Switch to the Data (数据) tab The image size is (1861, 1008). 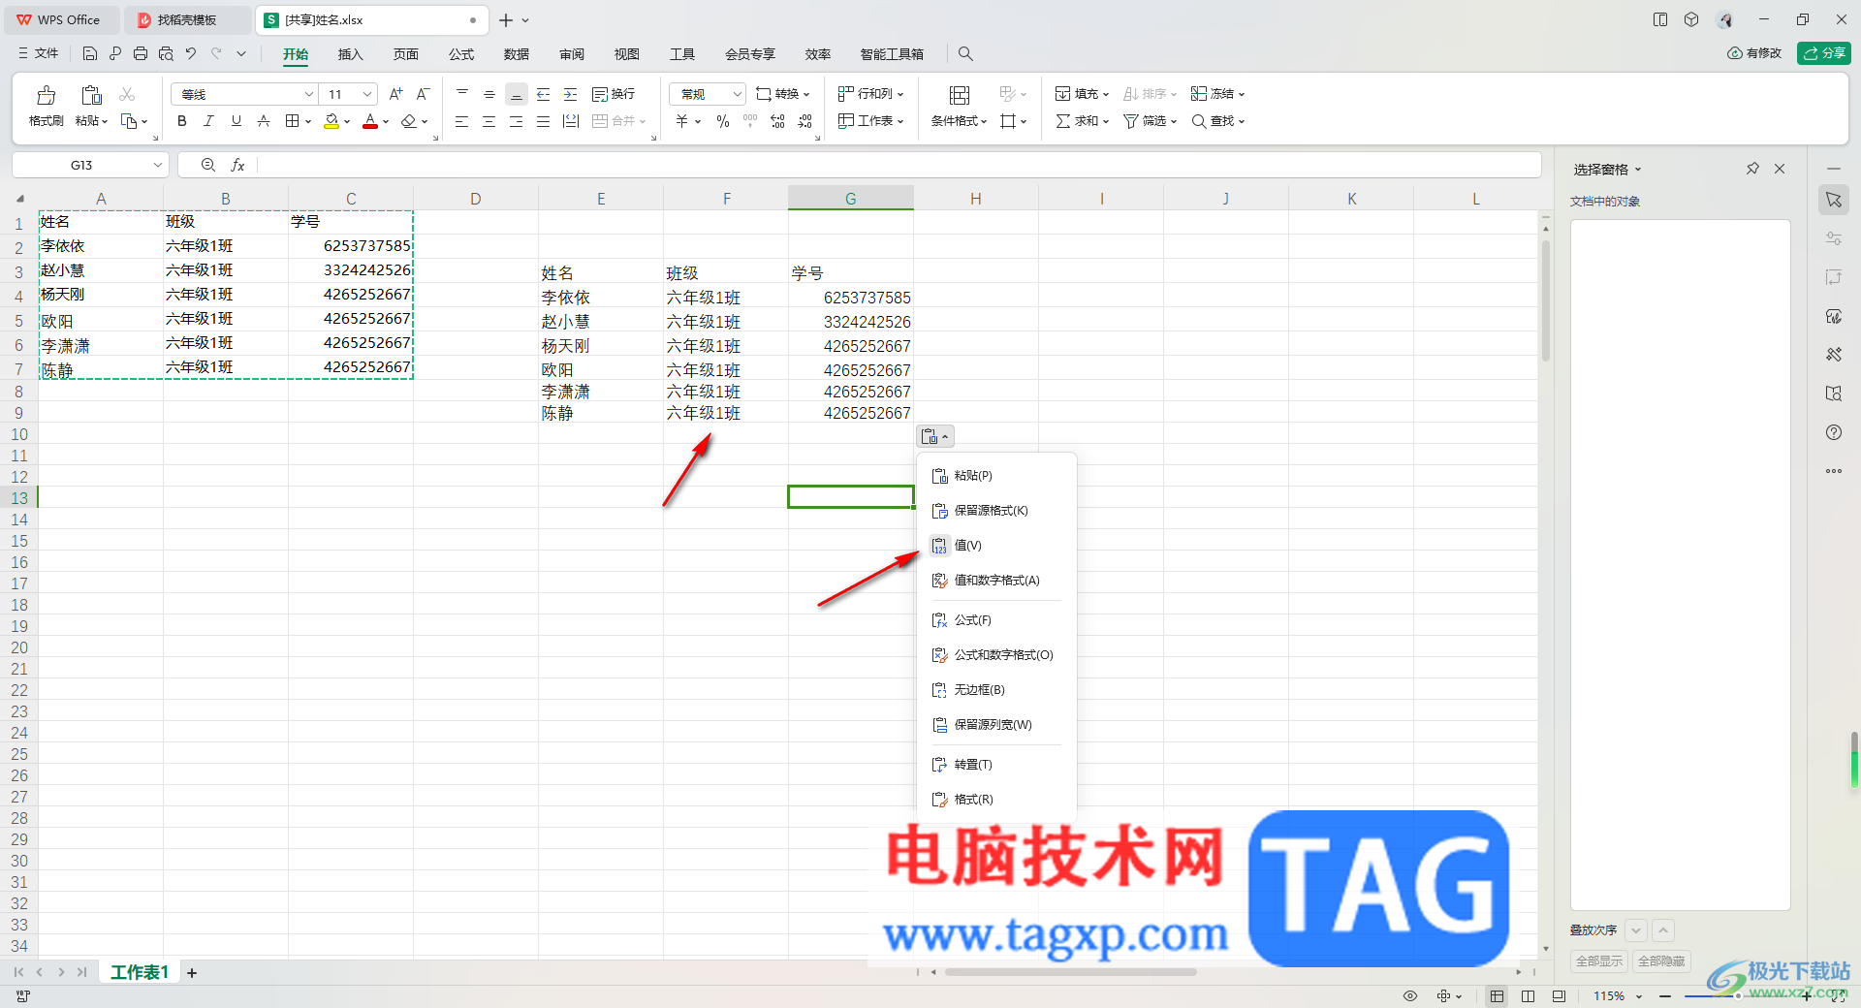point(517,54)
